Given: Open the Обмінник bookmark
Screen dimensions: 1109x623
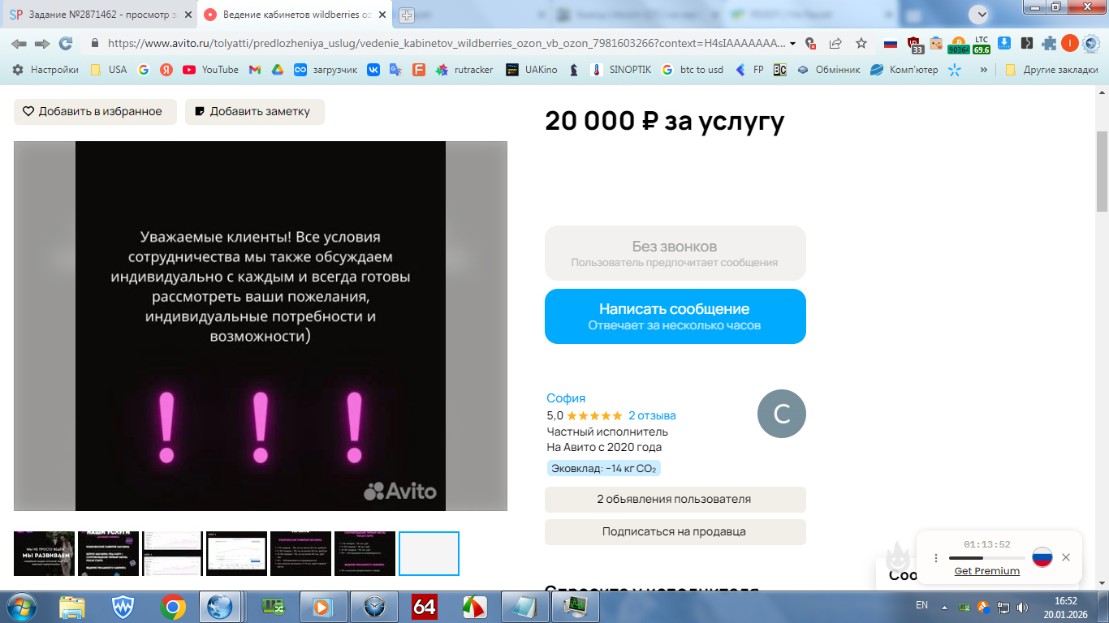Looking at the screenshot, I should pyautogui.click(x=828, y=70).
